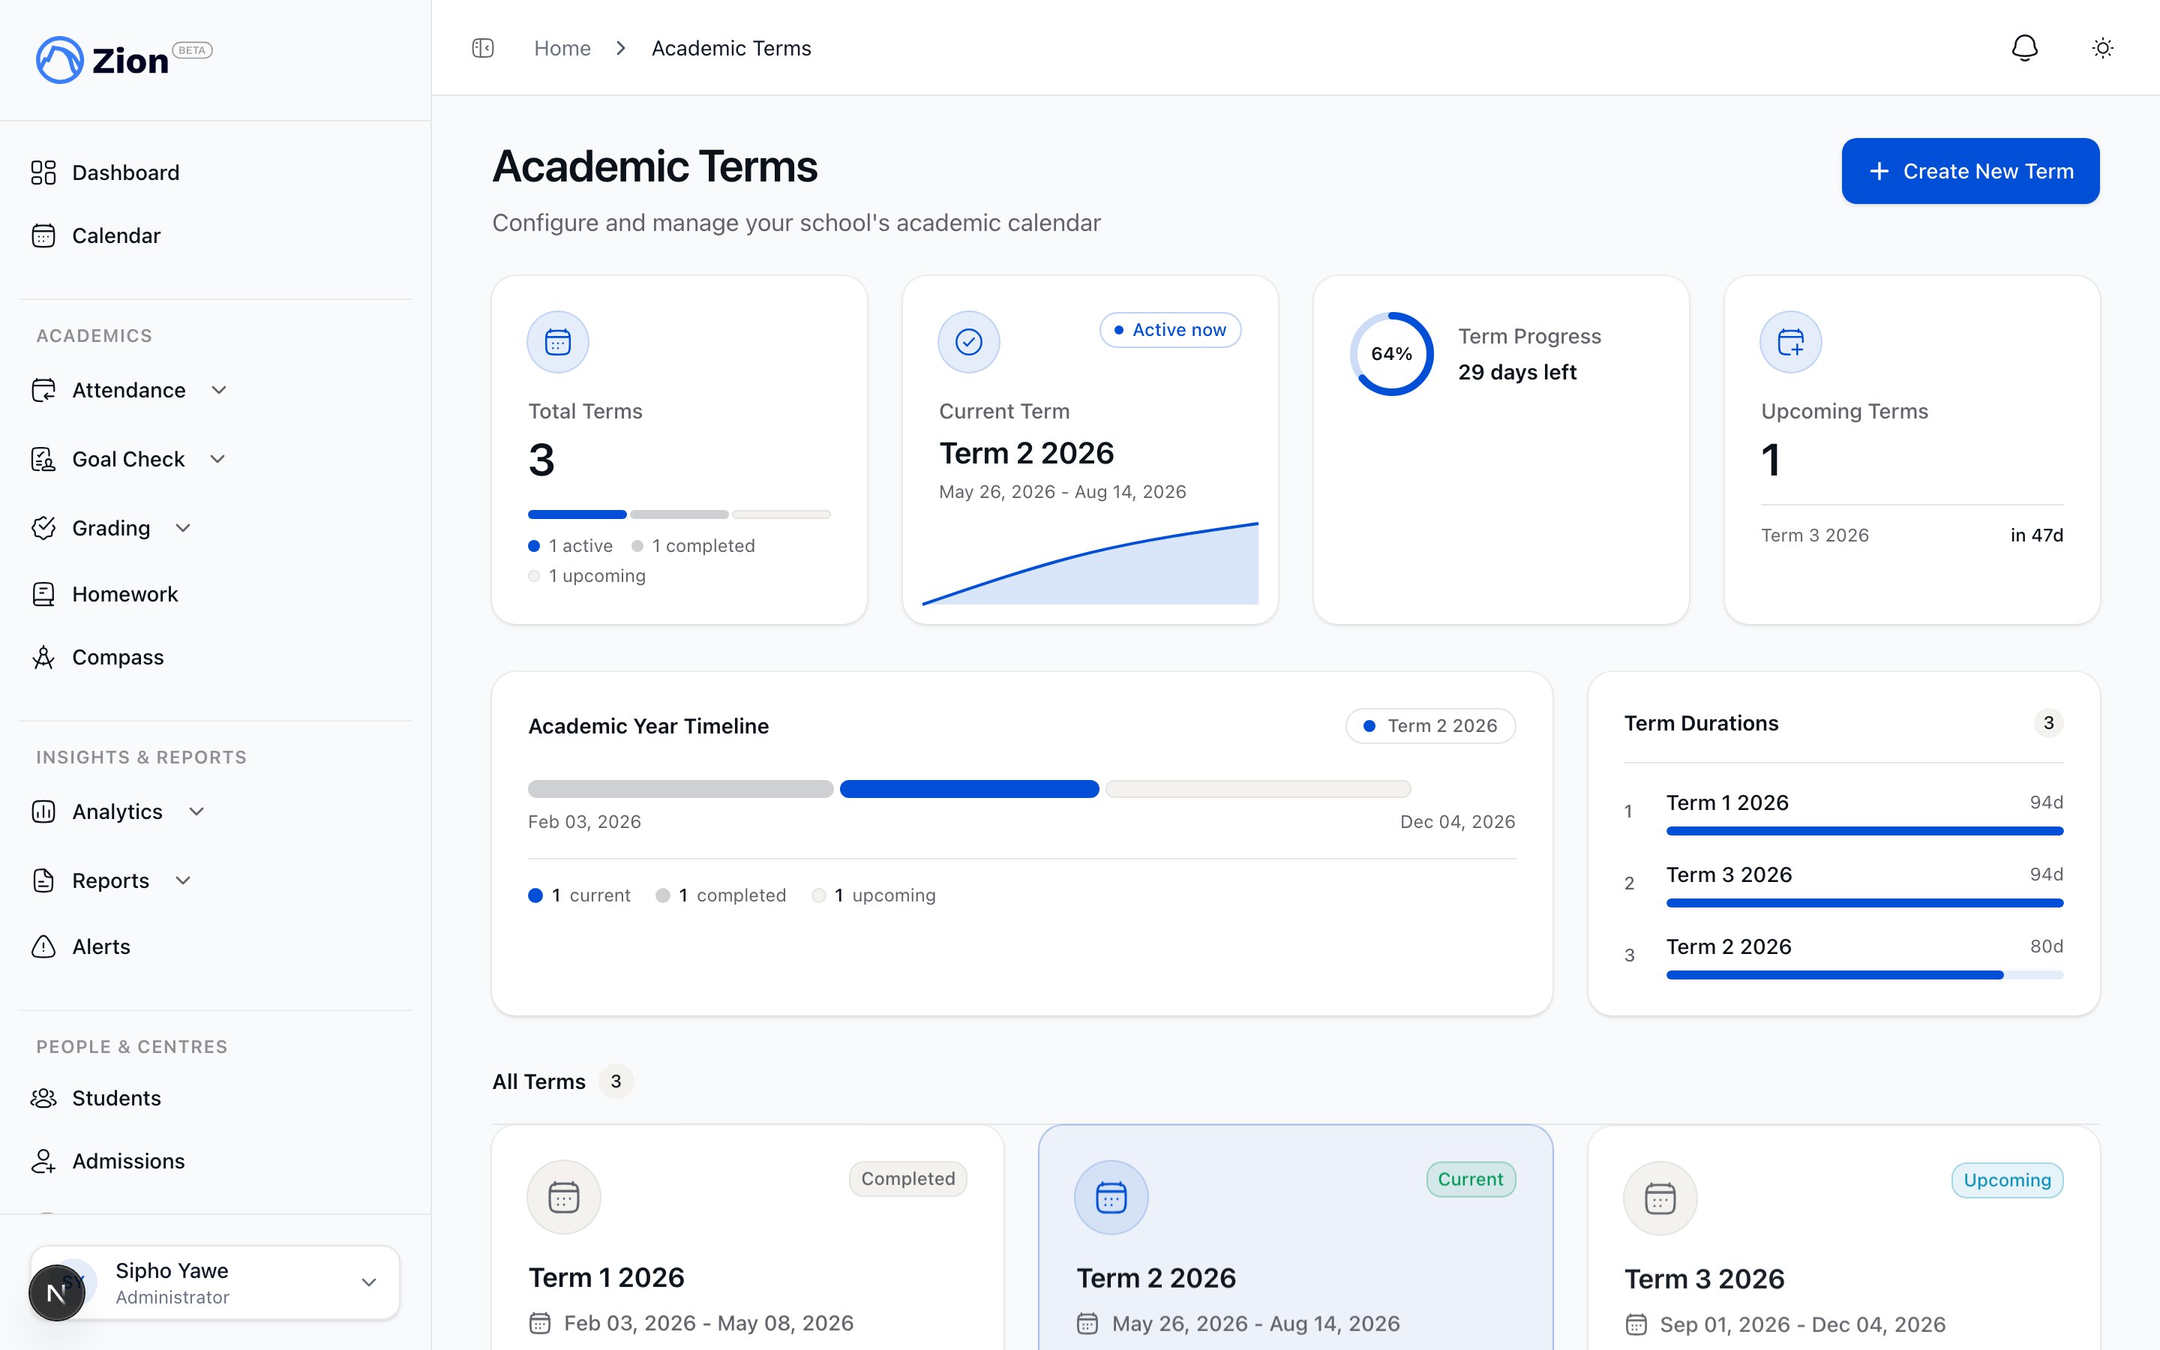Click the '29 days left' text

pyautogui.click(x=1517, y=372)
